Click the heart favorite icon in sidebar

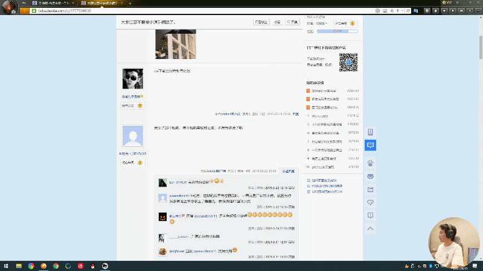[x=370, y=202]
